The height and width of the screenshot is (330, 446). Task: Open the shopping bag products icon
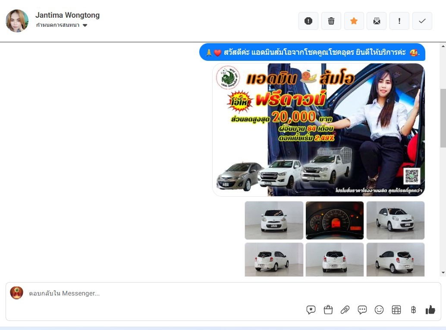pos(328,310)
